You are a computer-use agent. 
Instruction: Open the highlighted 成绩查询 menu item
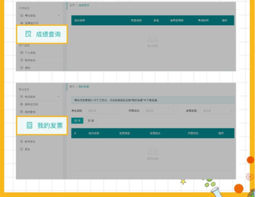pyautogui.click(x=42, y=34)
